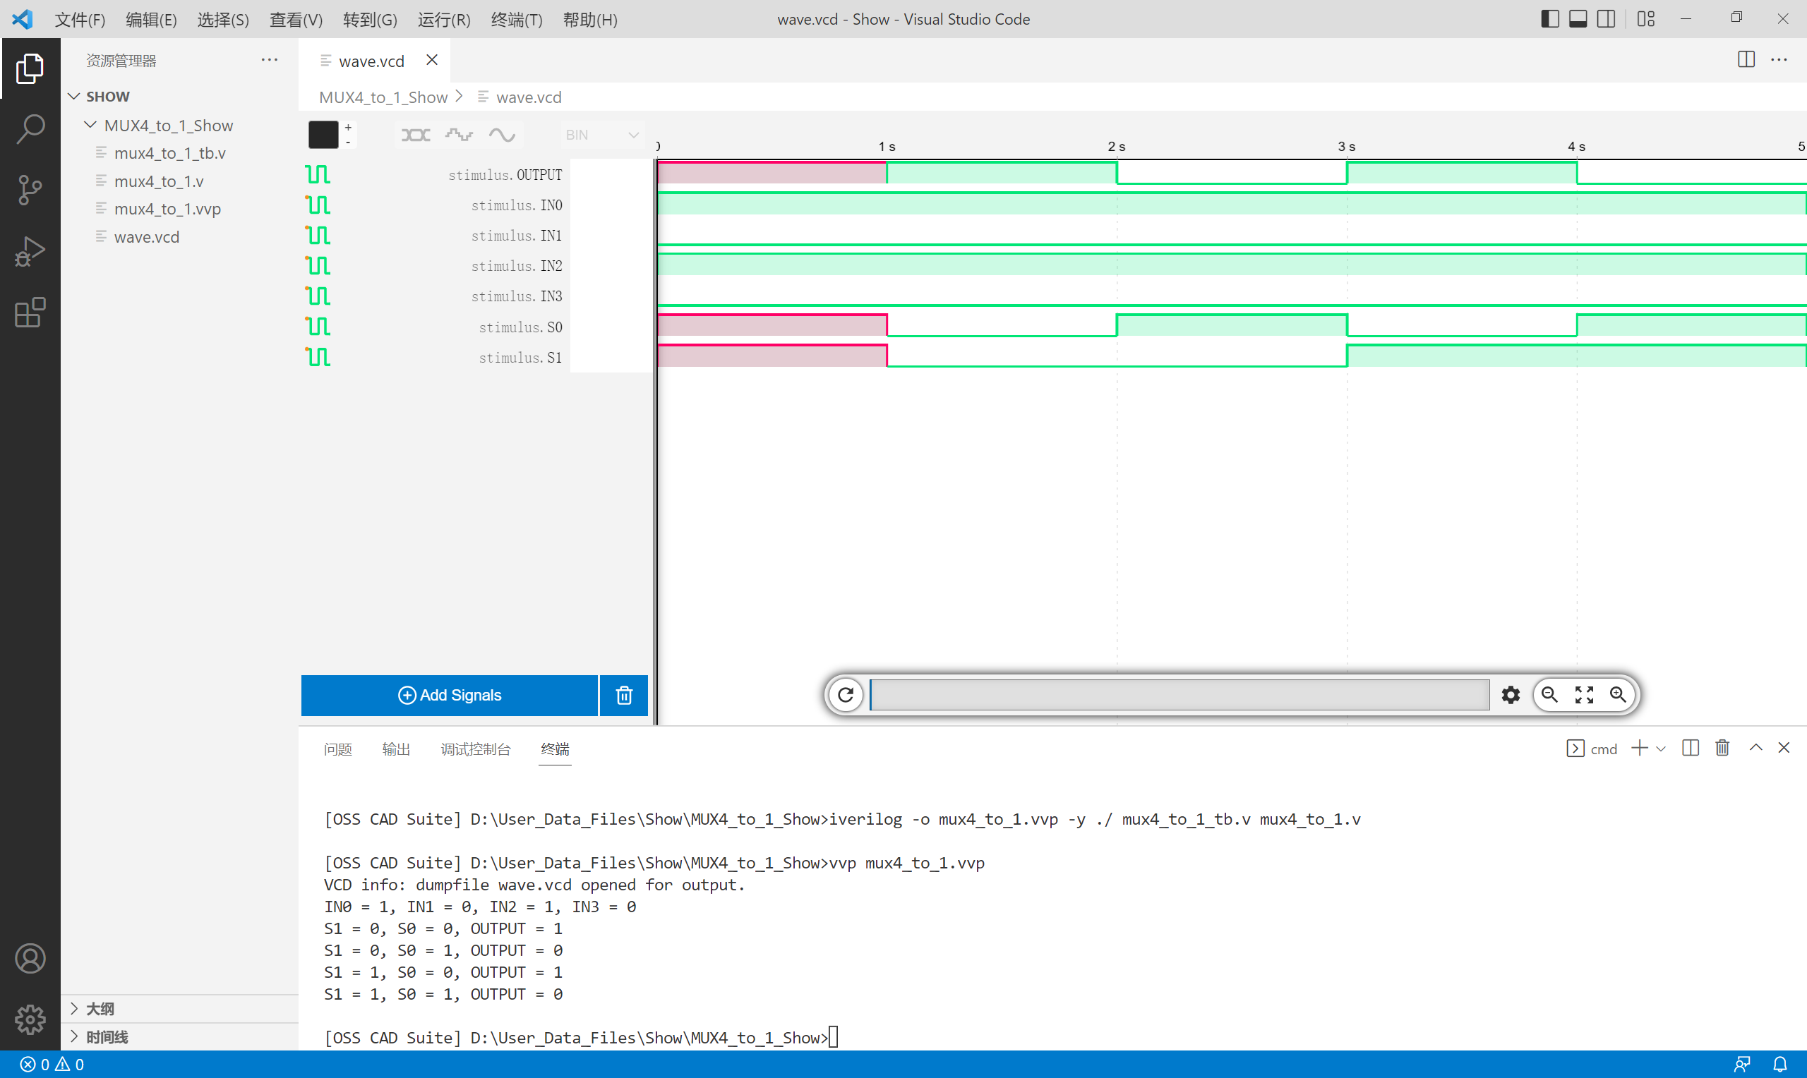Open the terminal launch profile dropdown
The image size is (1807, 1078).
(x=1661, y=749)
